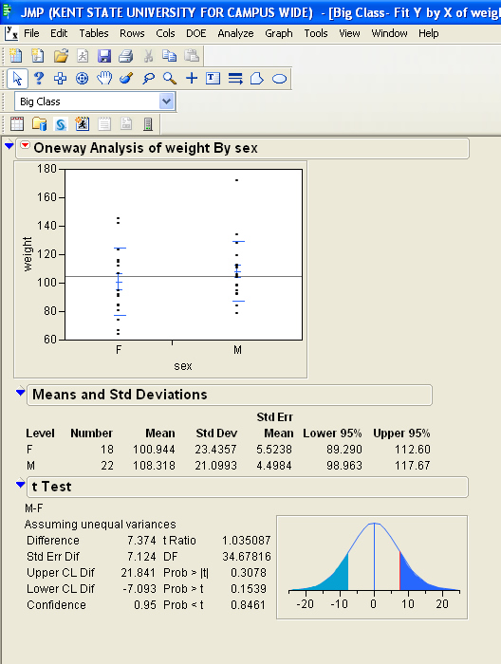Click the Run Script running-figure icon

coord(83,55)
